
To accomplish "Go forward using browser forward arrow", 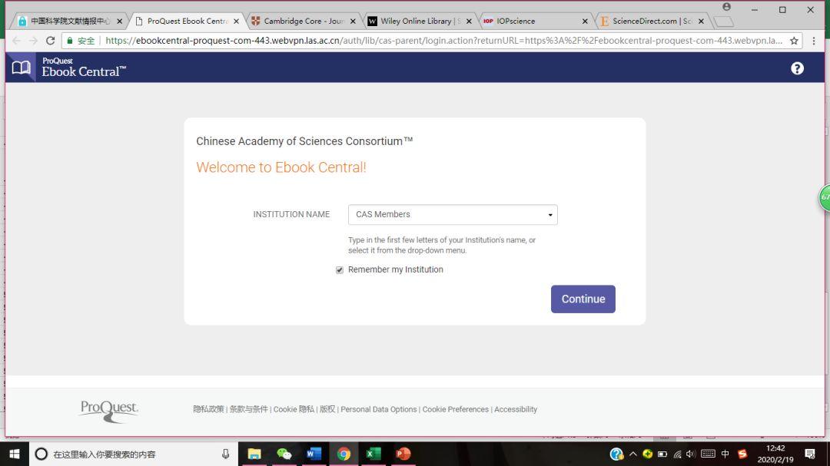I will click(x=33, y=41).
